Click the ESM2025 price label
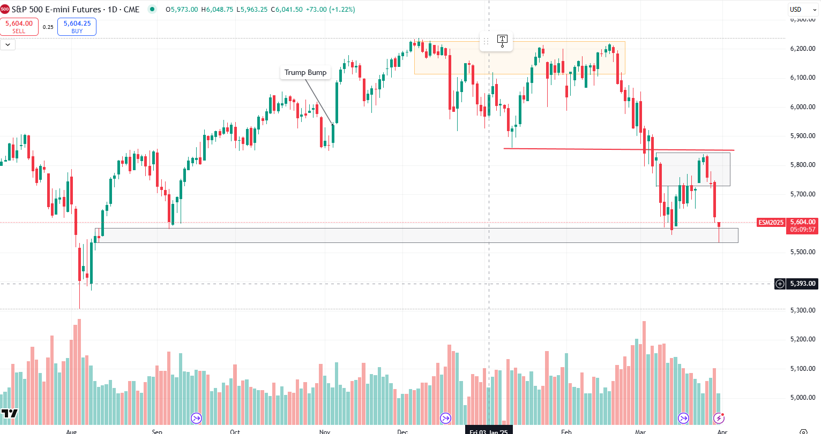This screenshot has width=821, height=434. 771,222
